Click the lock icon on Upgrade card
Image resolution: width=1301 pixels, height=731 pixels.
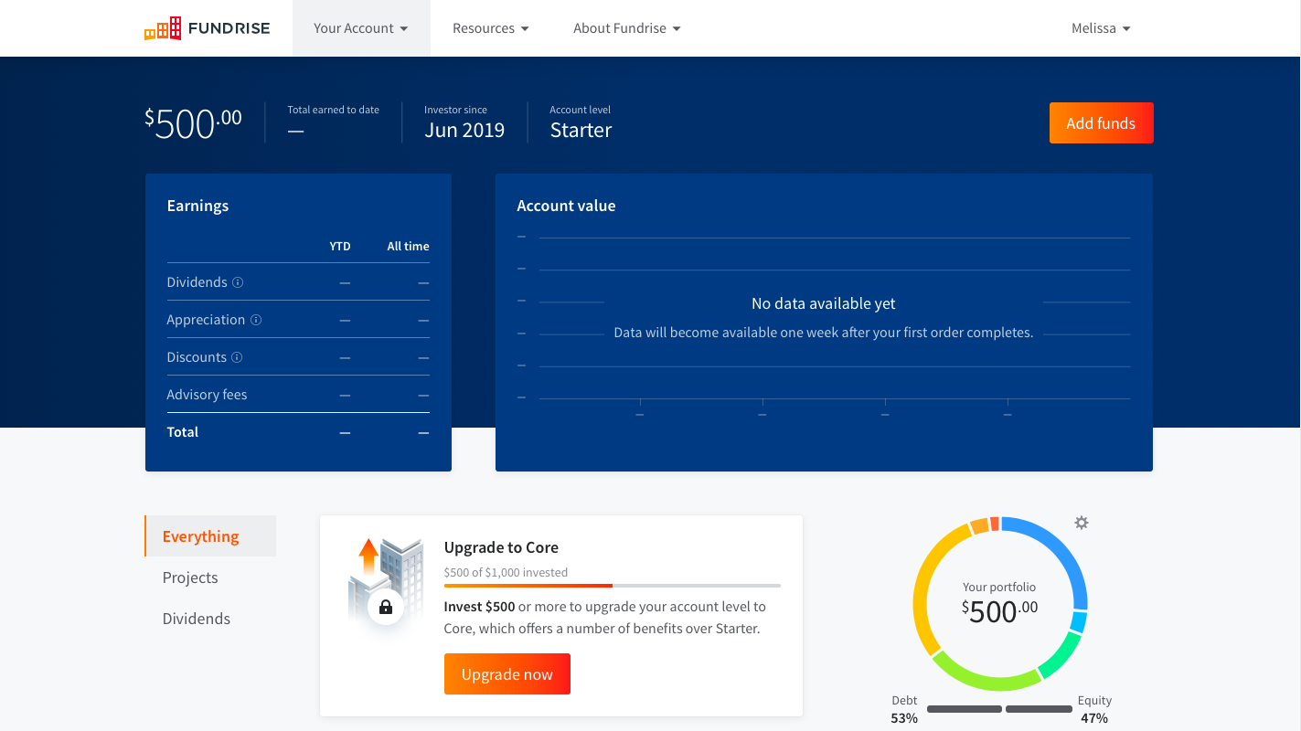click(386, 607)
